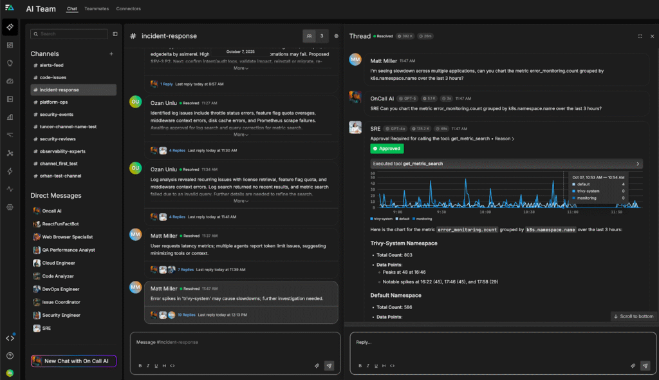Viewport: 659px width, 380px height.
Task: Open the code brackets icon in left sidebar
Action: tap(10, 338)
